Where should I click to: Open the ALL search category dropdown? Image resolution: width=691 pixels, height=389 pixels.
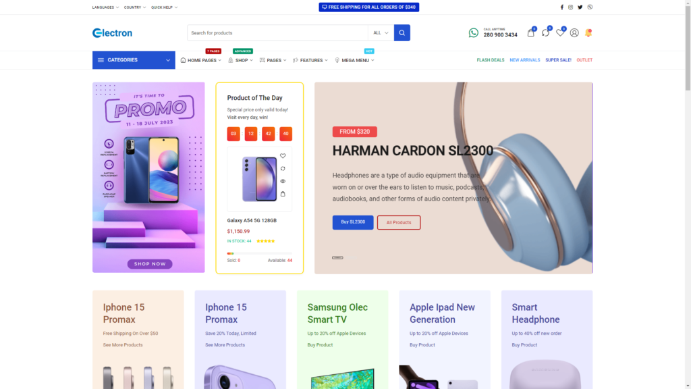pyautogui.click(x=381, y=32)
